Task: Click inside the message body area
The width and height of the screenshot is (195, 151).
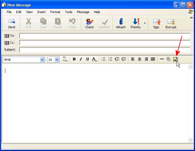Action: (x=95, y=103)
